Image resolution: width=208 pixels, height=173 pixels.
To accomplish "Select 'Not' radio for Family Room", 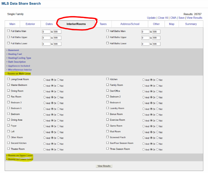I will [x=157, y=86].
